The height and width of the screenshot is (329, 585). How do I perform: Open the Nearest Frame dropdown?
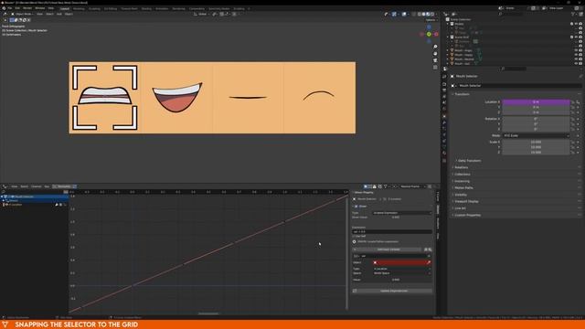coord(412,186)
